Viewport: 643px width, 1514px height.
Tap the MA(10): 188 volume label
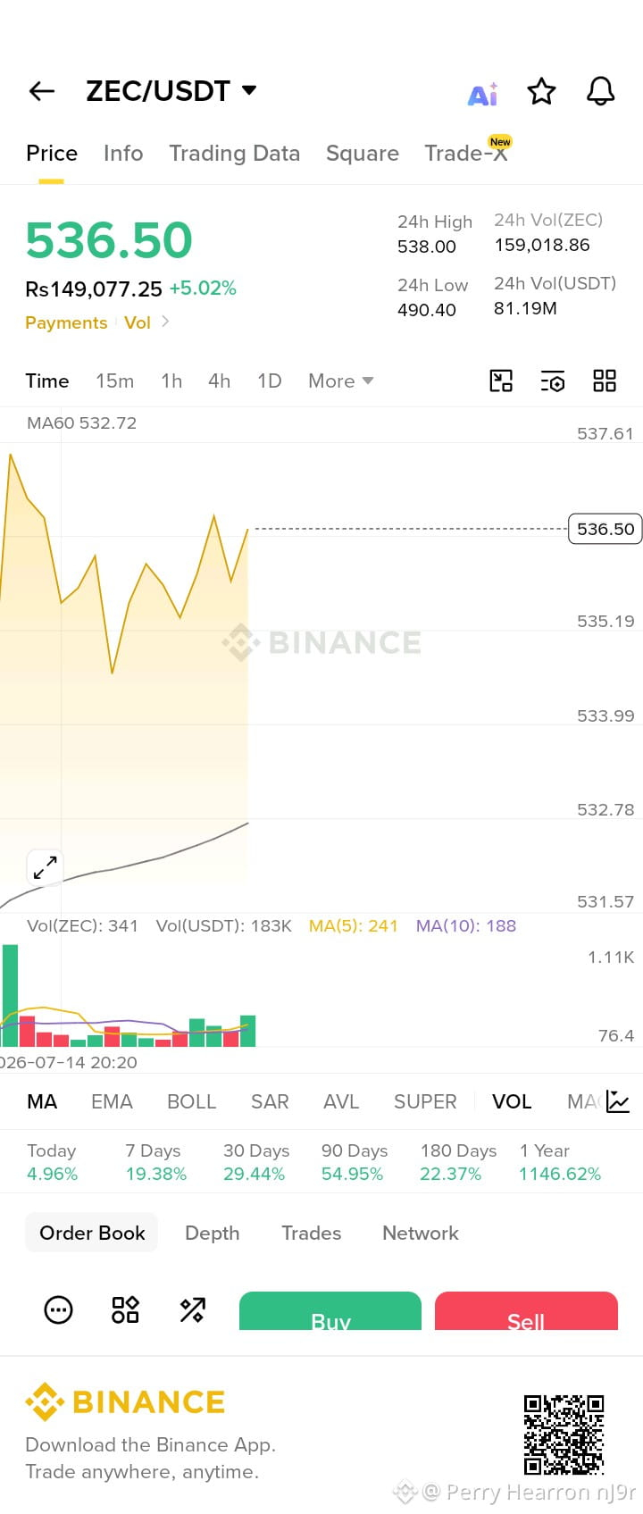466,926
